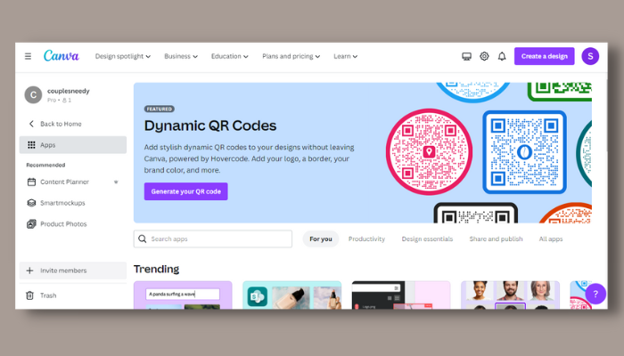Click the Trending heading
Screen dimensions: 624x356
tap(156, 269)
